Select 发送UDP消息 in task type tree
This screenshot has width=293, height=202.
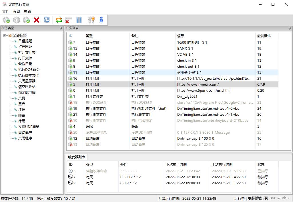(x=29, y=127)
